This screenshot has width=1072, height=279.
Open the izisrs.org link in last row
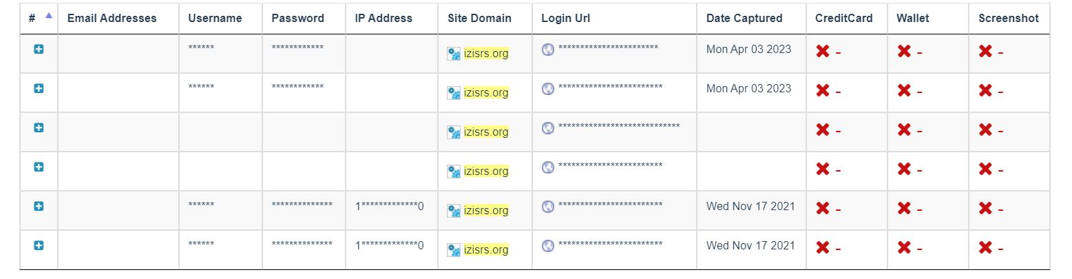(486, 249)
